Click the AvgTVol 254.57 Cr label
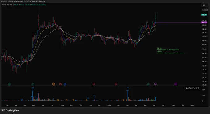The height and width of the screenshot is (114, 210). coord(193,88)
